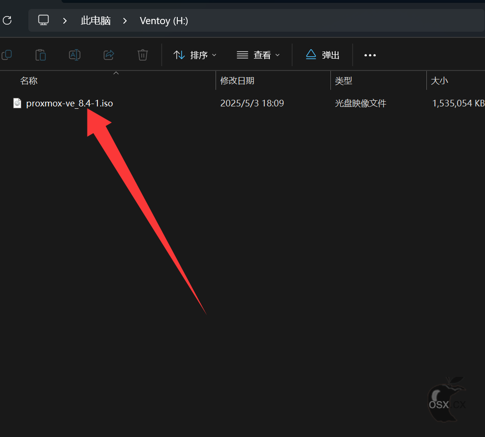This screenshot has width=485, height=437.
Task: Click the 1,535,054 KB size cell
Action: click(458, 103)
